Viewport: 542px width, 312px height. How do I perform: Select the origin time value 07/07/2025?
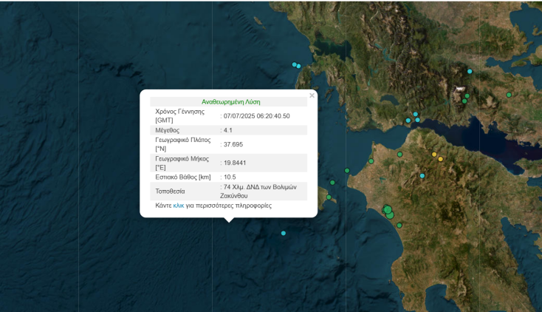[256, 116]
